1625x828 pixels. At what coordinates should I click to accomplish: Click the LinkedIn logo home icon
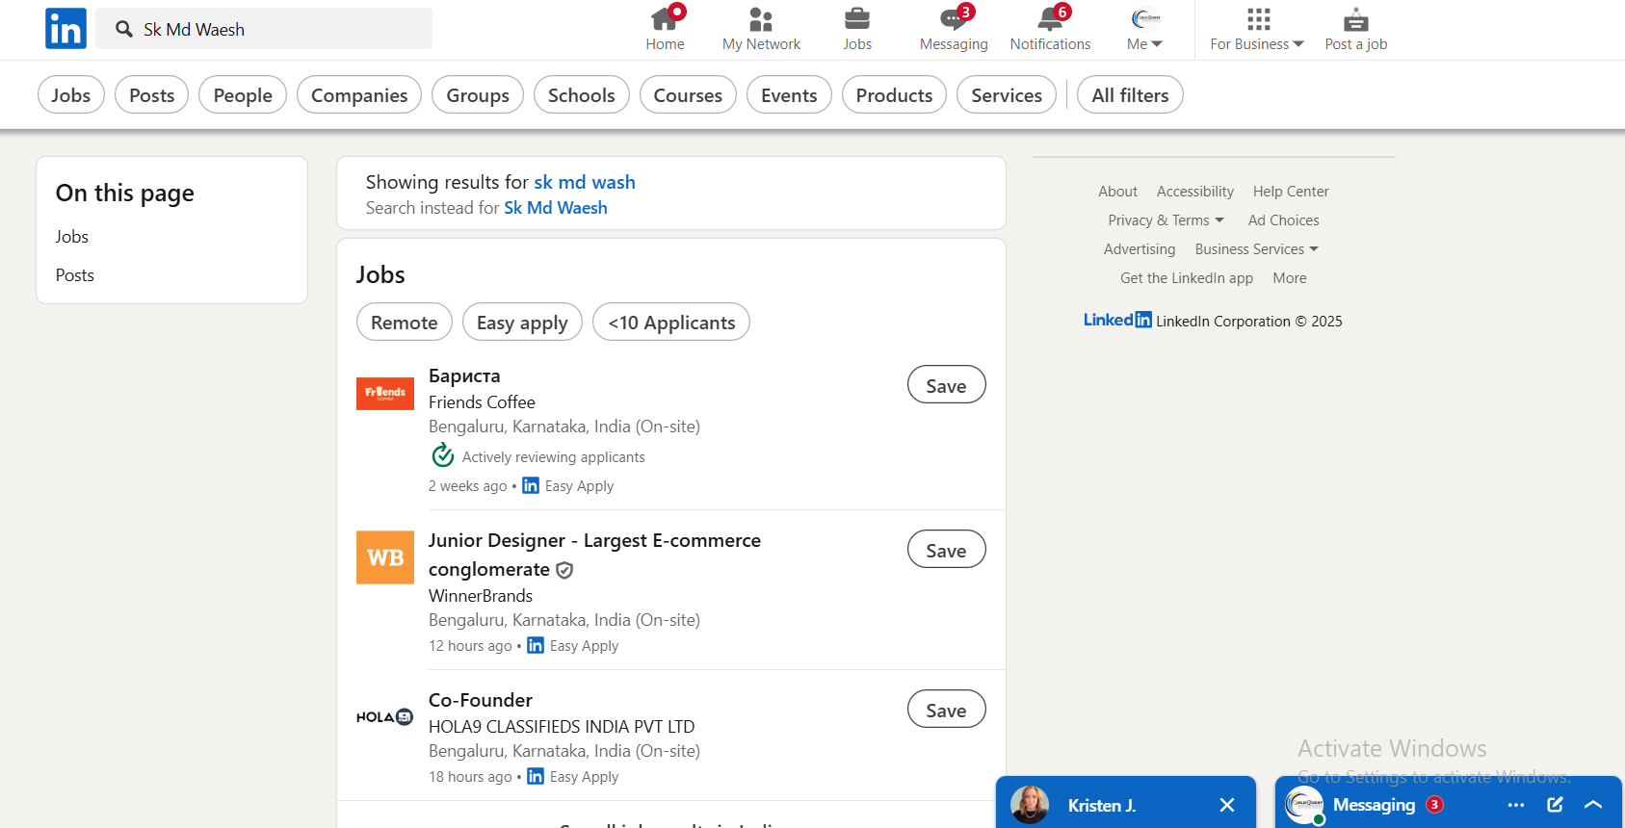pos(66,29)
